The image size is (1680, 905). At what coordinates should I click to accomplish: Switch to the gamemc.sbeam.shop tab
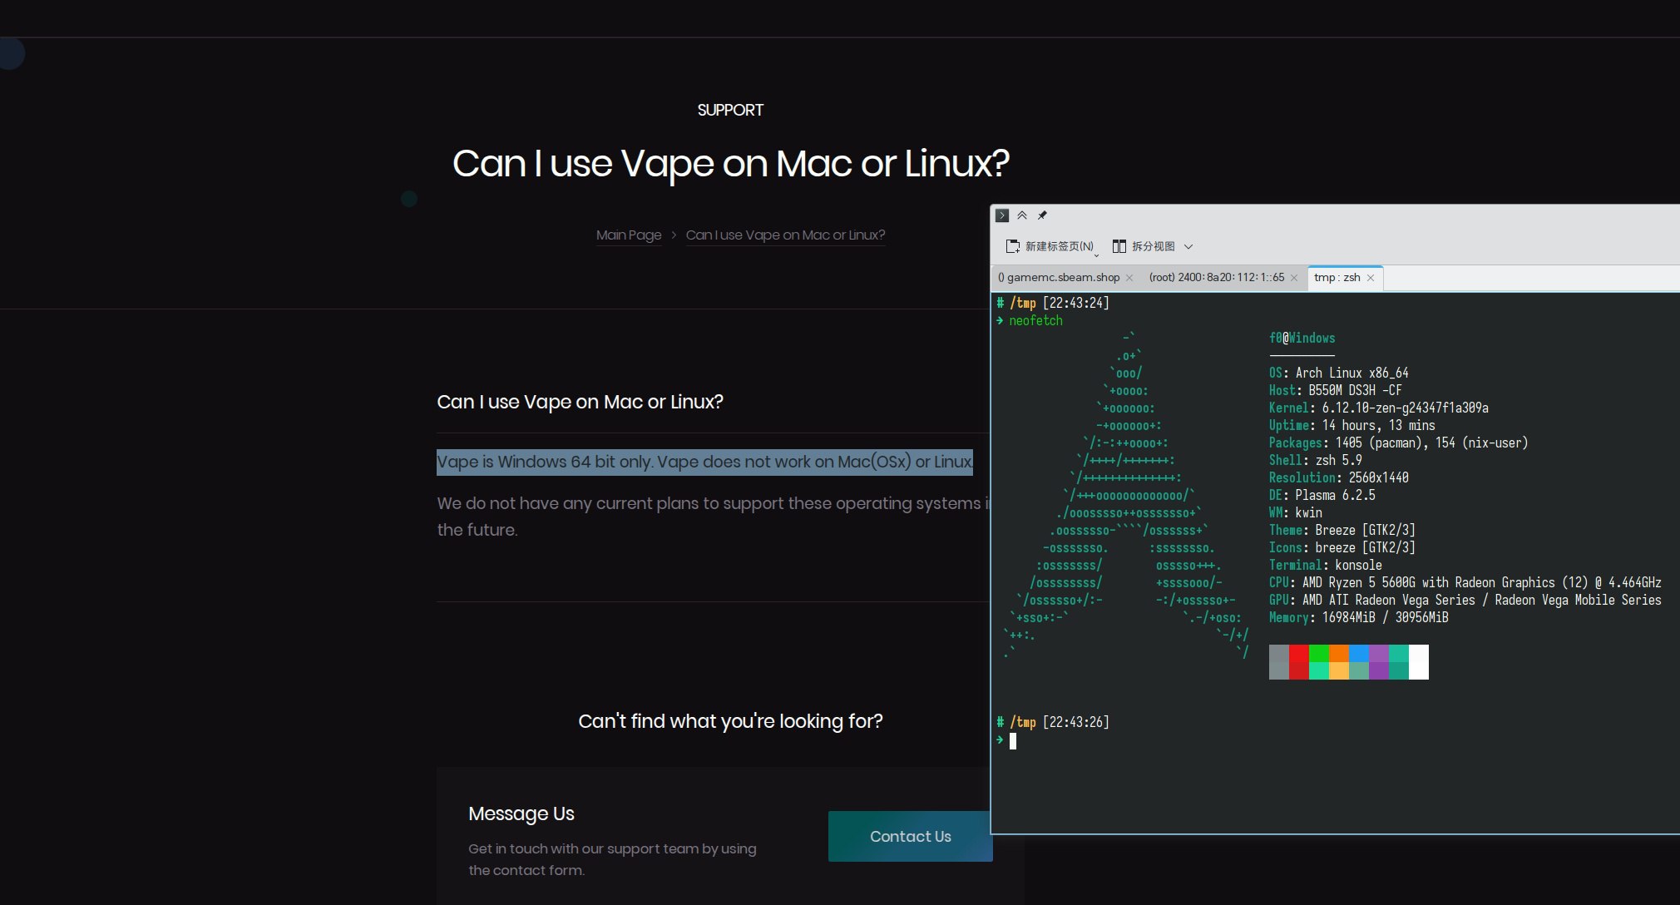point(1059,278)
